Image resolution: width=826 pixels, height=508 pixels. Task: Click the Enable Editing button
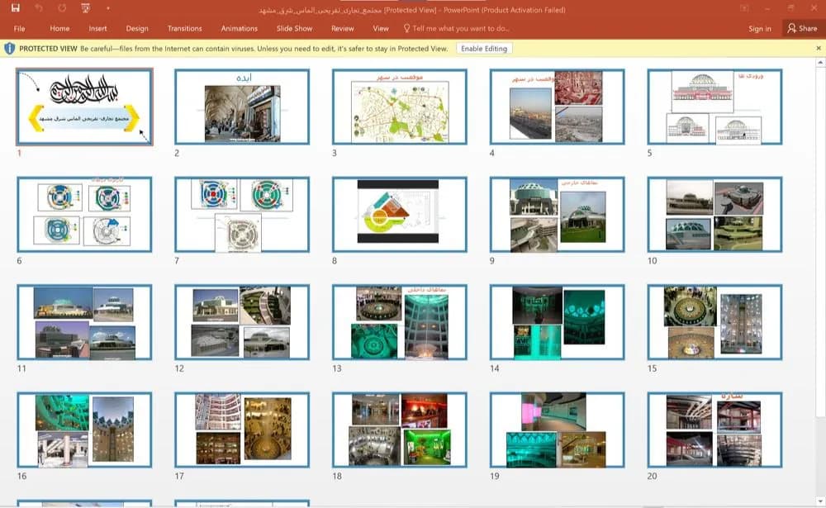(483, 49)
